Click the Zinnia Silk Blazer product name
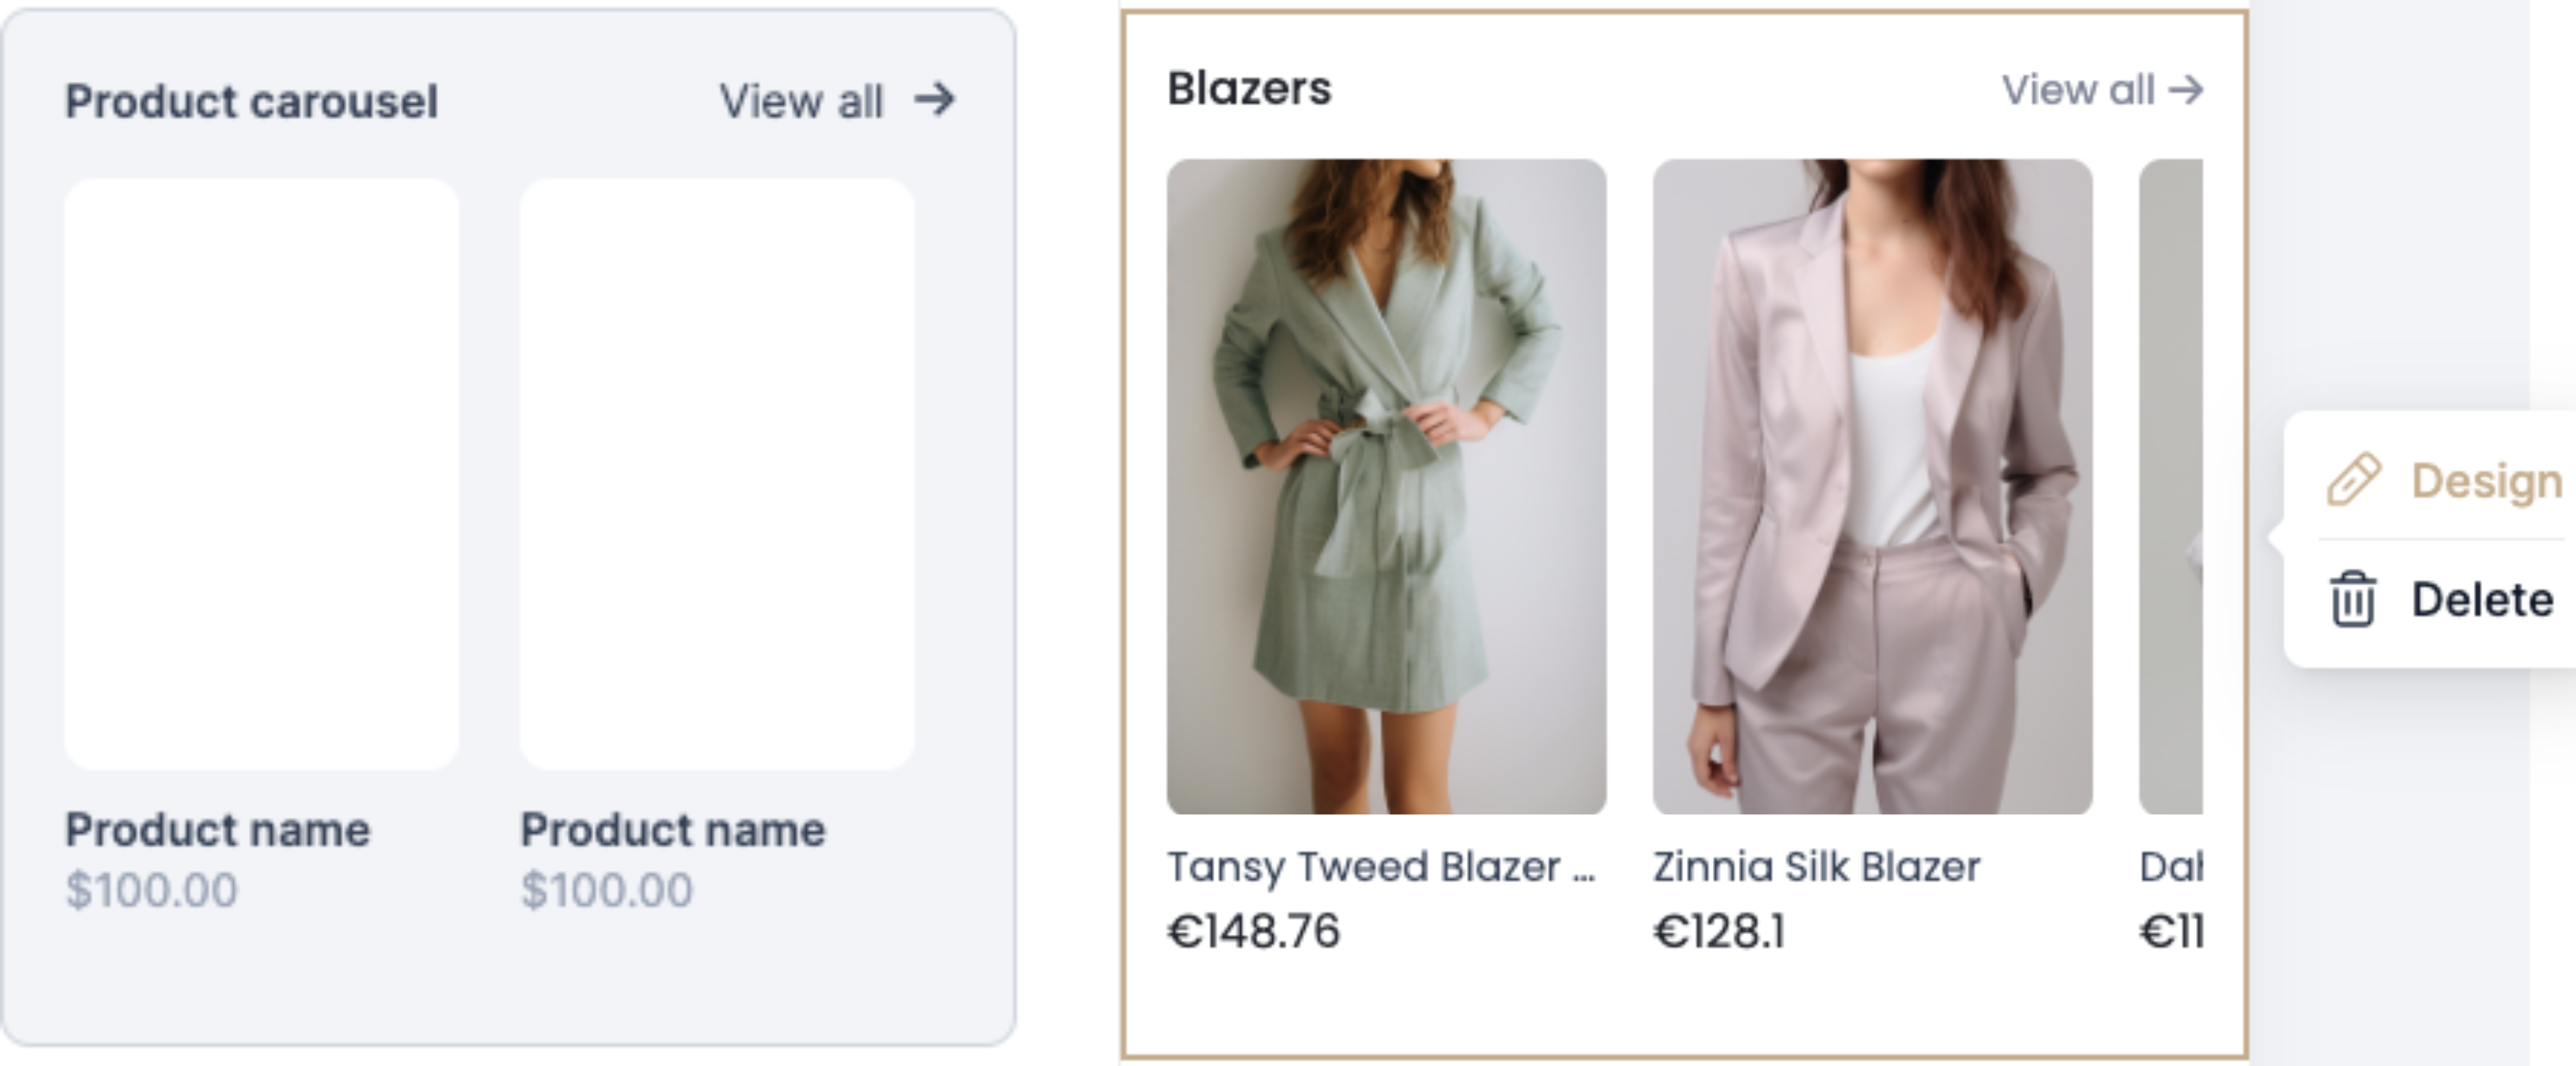Viewport: 2576px width, 1066px height. pyautogui.click(x=1816, y=867)
